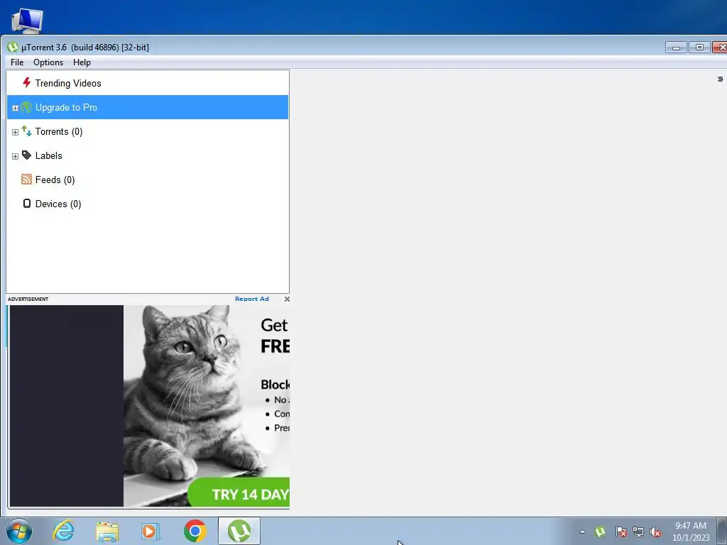Click the uTorrent taskbar button
The height and width of the screenshot is (545, 727).
point(239,531)
